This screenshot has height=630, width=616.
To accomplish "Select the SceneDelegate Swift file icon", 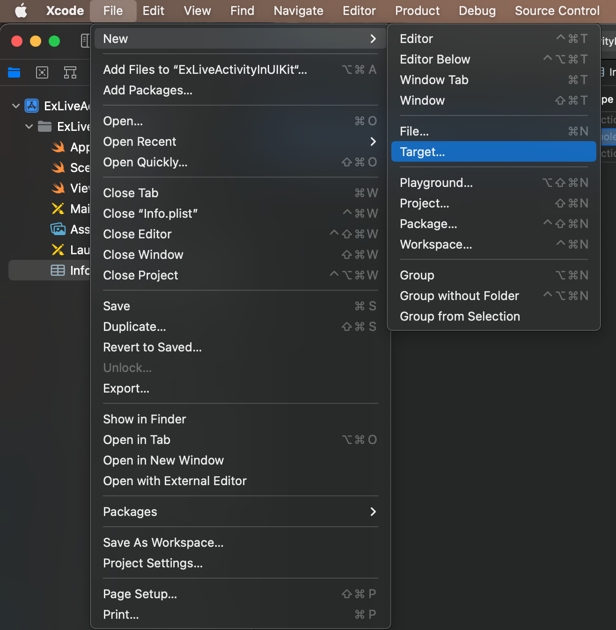I will (58, 168).
